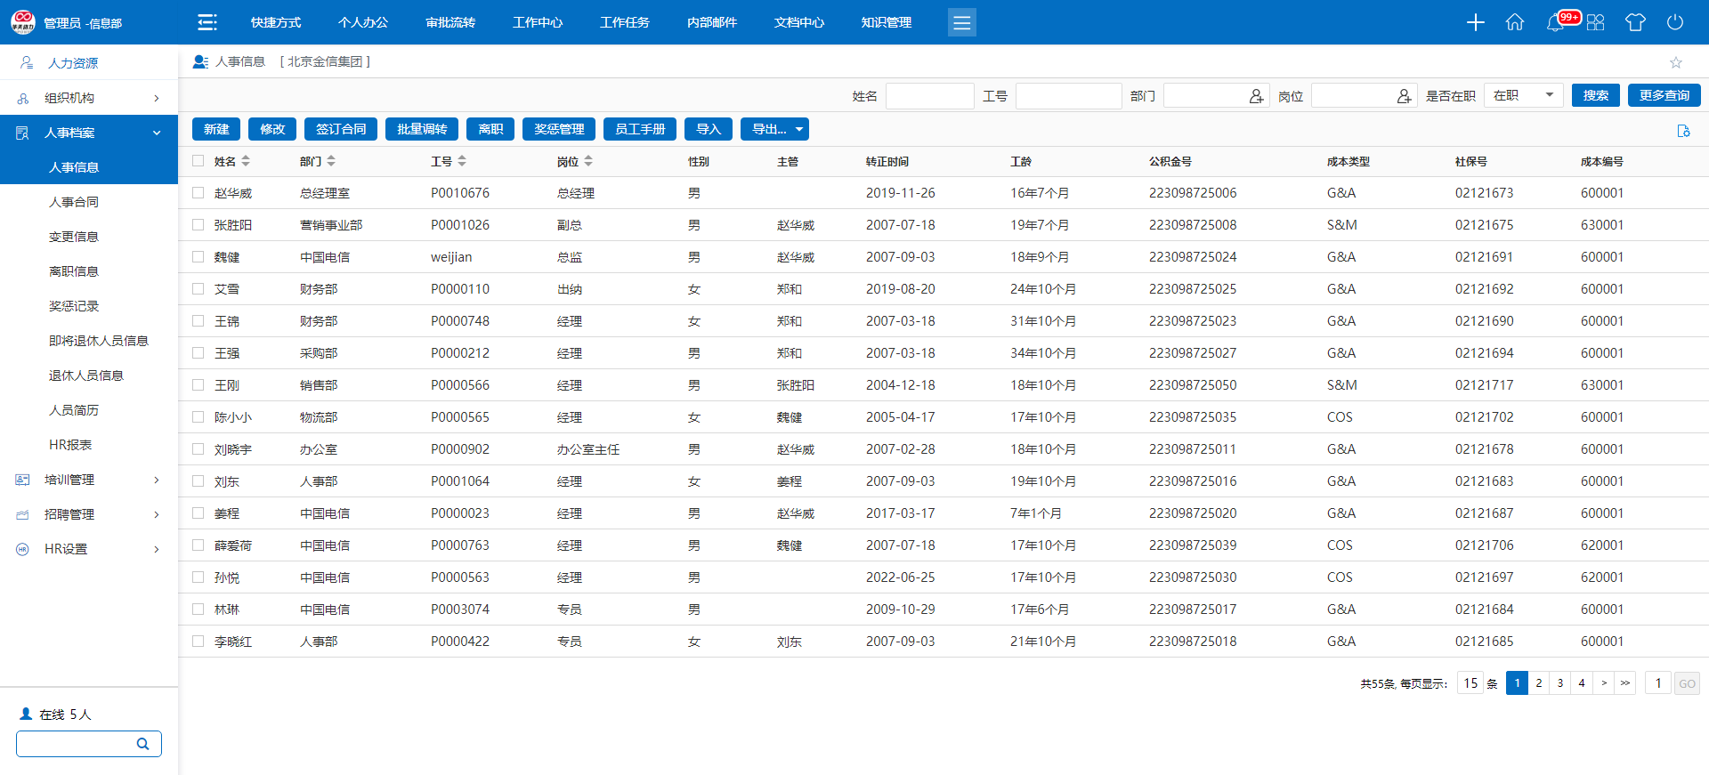Tick the select-all header checkbox
Viewport: 1709px width, 775px height.
198,161
